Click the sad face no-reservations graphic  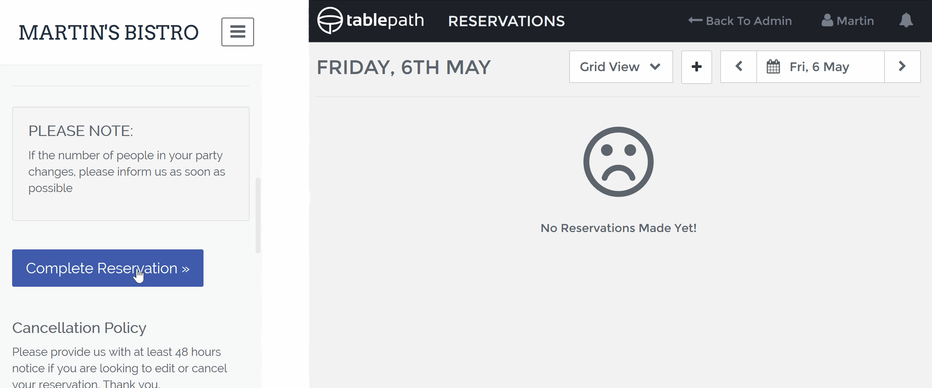pyautogui.click(x=618, y=162)
